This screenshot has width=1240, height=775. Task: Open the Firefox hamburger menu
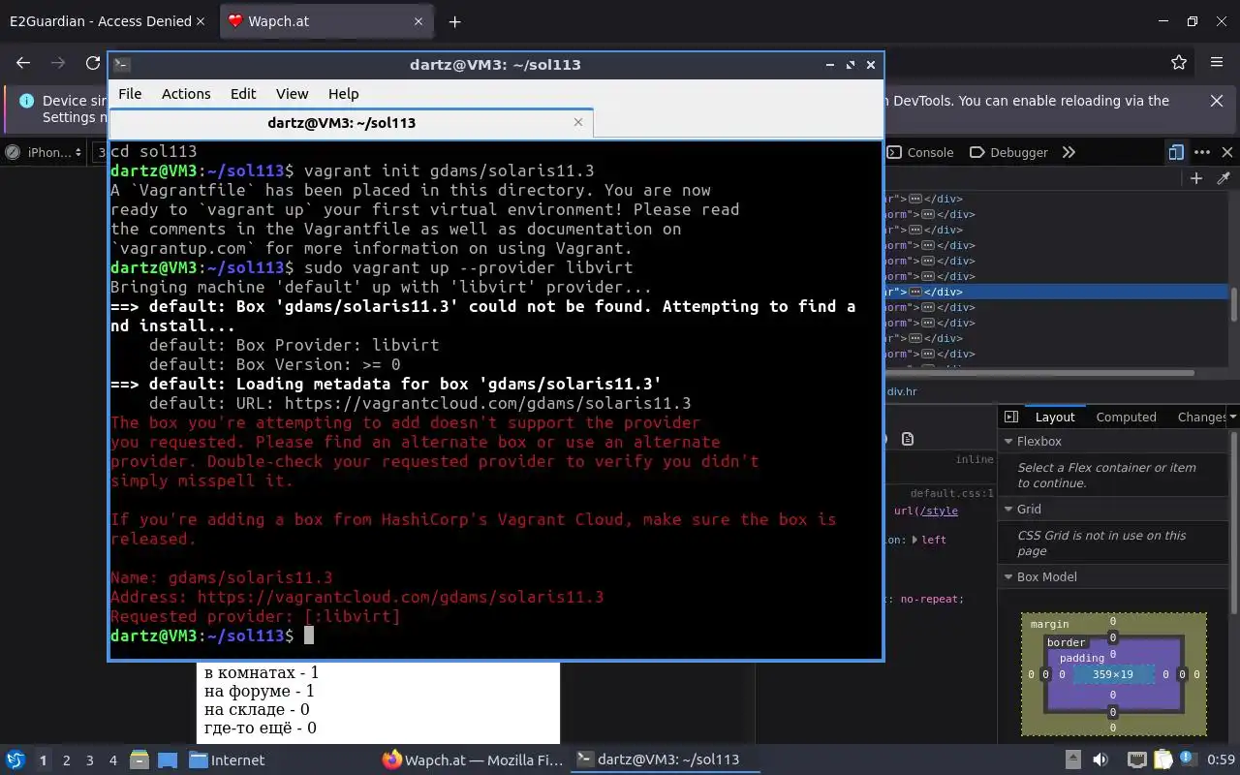coord(1217,62)
